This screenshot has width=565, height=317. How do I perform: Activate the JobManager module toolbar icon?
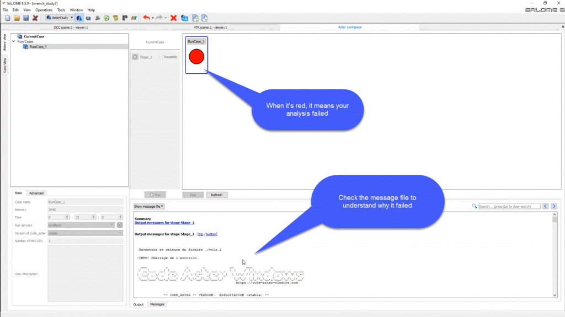(x=125, y=18)
